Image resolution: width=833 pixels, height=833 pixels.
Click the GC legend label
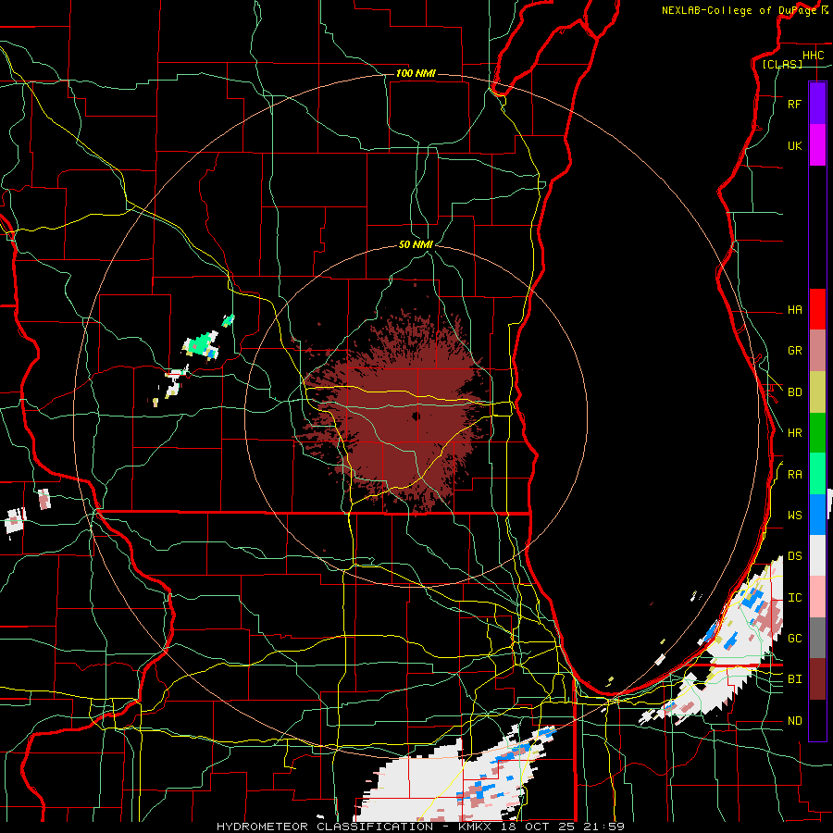point(794,639)
